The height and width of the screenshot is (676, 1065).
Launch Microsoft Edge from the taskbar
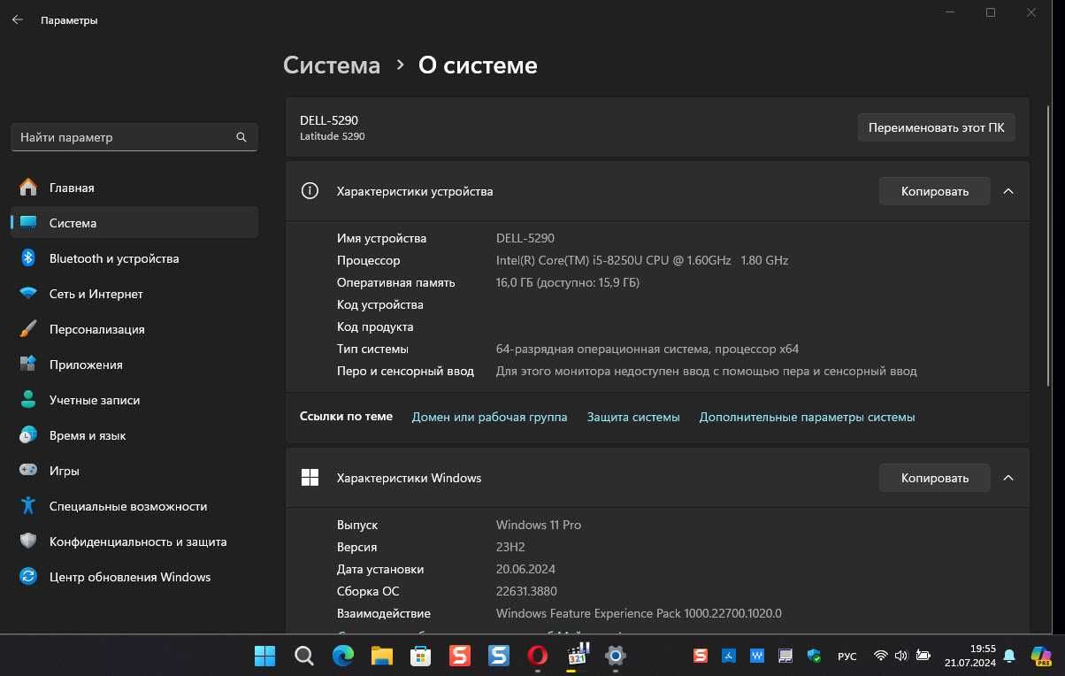pyautogui.click(x=342, y=656)
